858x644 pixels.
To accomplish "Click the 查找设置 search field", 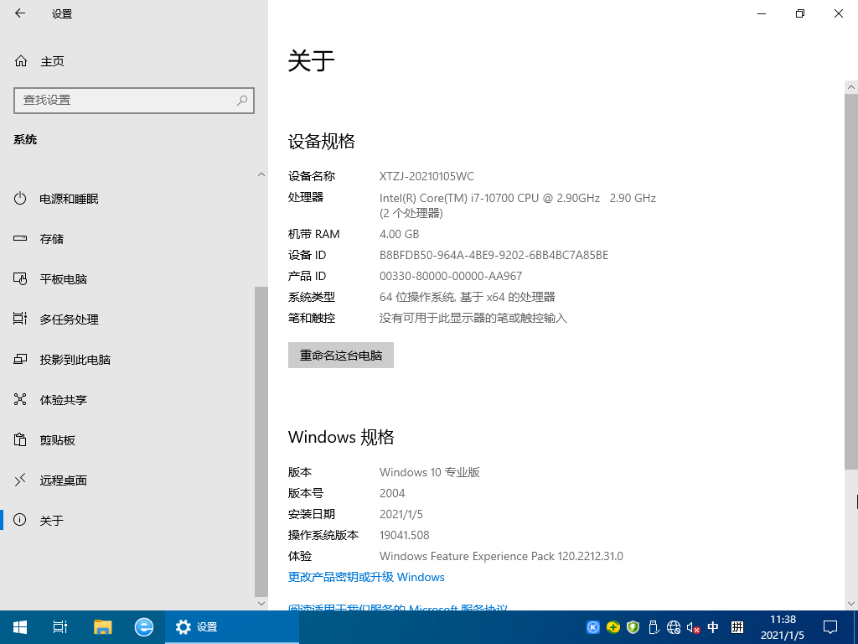I will [134, 101].
